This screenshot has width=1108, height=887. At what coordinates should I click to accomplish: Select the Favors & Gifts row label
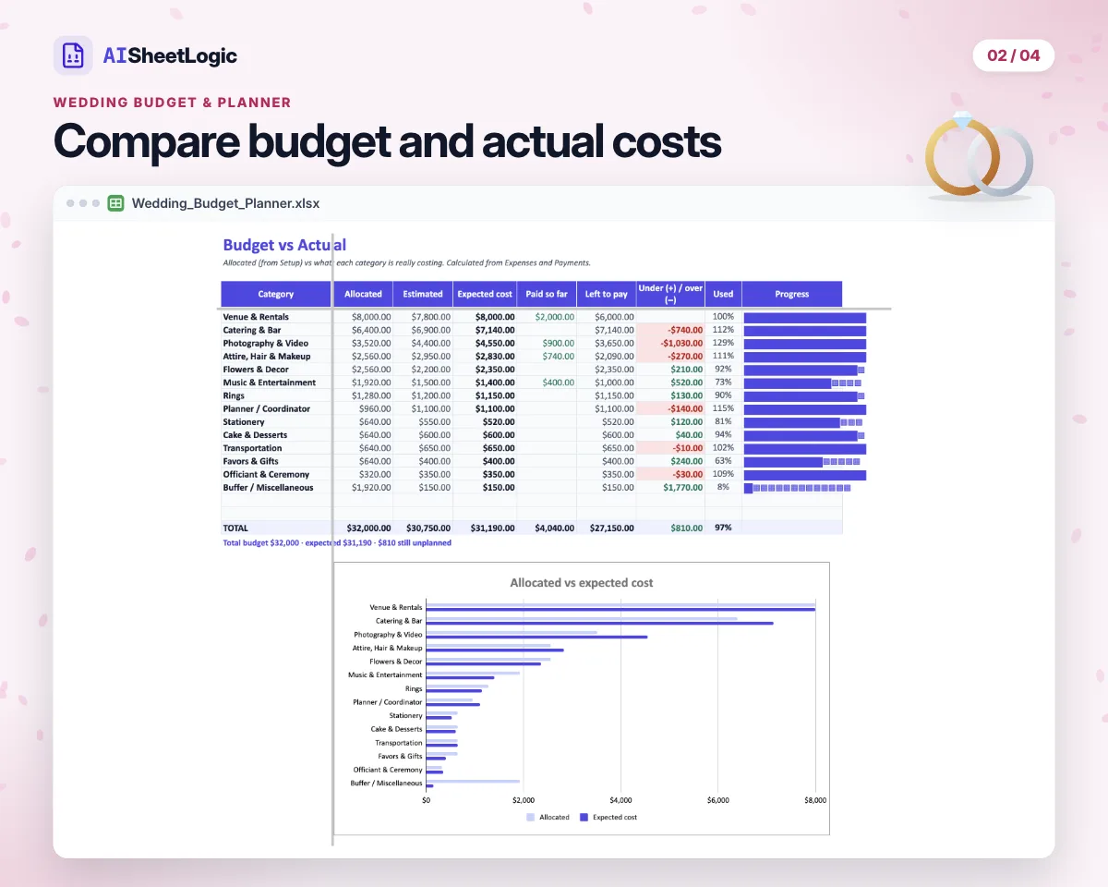pos(252,461)
